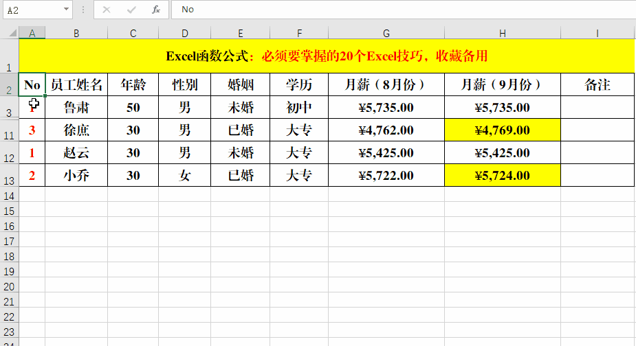Select row 13 header

(x=9, y=176)
